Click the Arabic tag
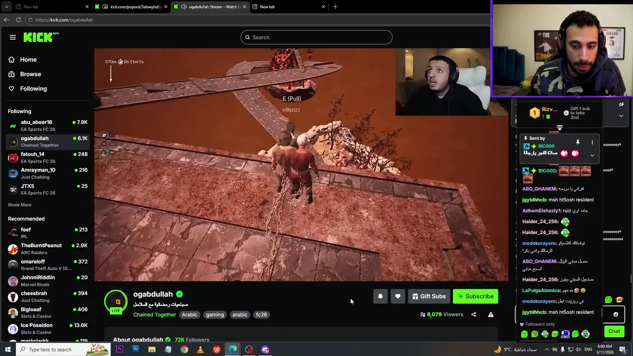The width and height of the screenshot is (633, 356). coord(189,314)
